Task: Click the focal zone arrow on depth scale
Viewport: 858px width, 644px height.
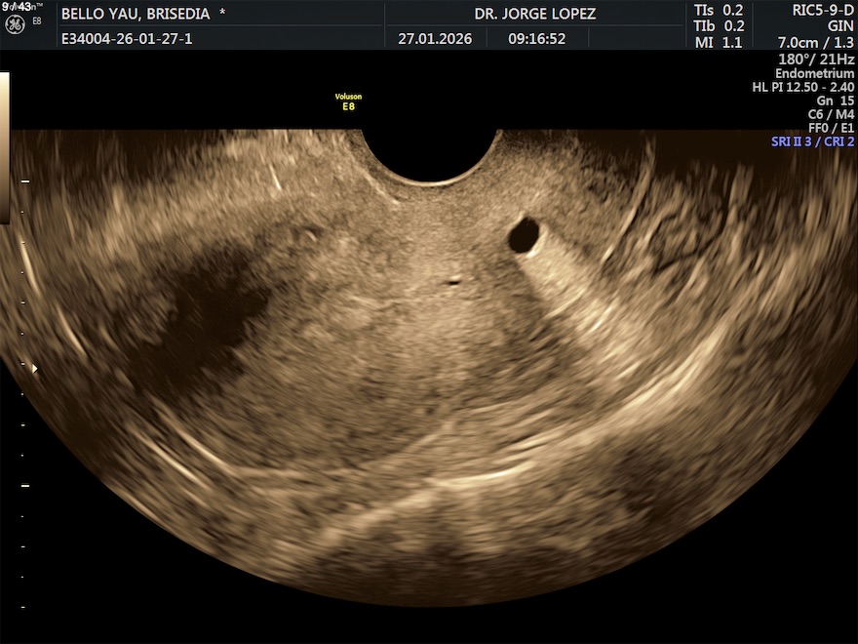Action: coord(35,369)
